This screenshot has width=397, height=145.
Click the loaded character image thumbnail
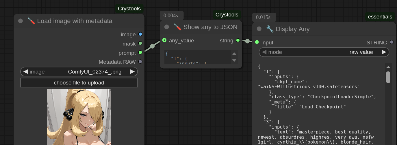pyautogui.click(x=79, y=117)
